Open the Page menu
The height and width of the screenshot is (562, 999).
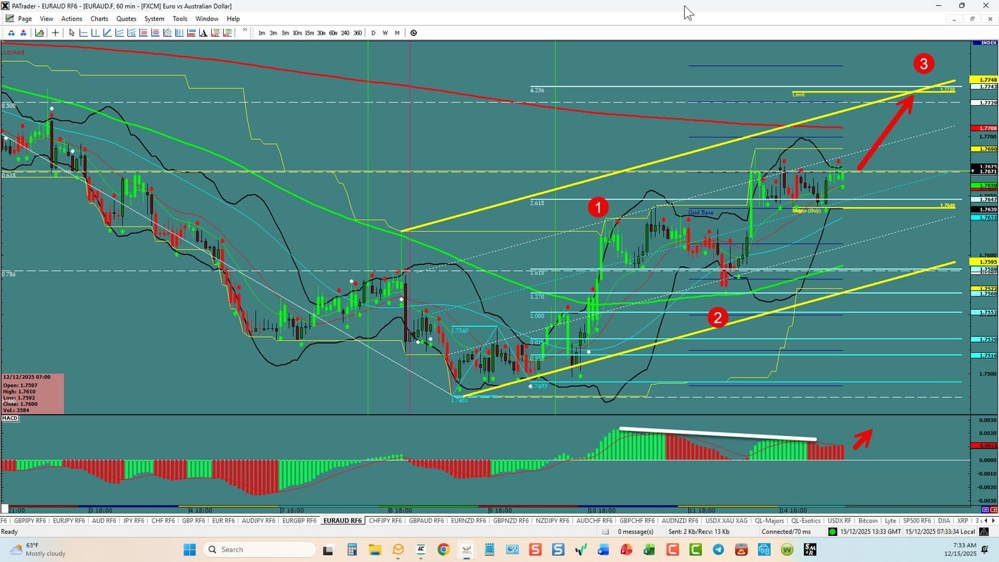25,19
